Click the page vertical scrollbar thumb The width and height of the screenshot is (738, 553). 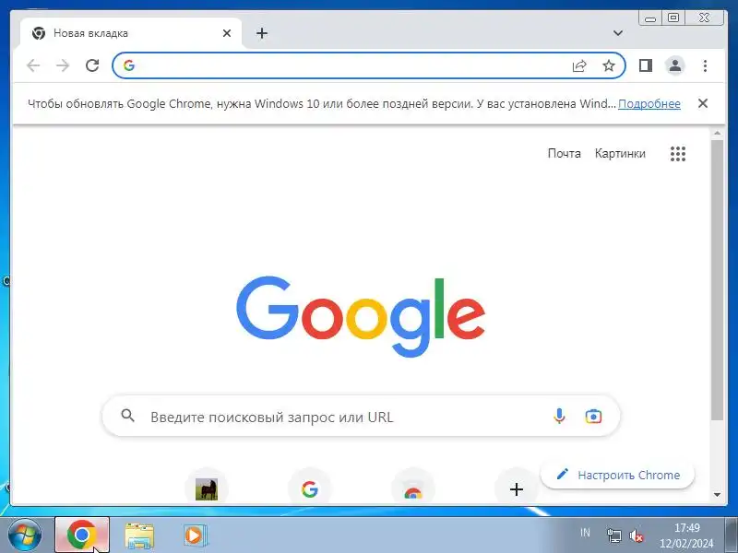pyautogui.click(x=717, y=280)
